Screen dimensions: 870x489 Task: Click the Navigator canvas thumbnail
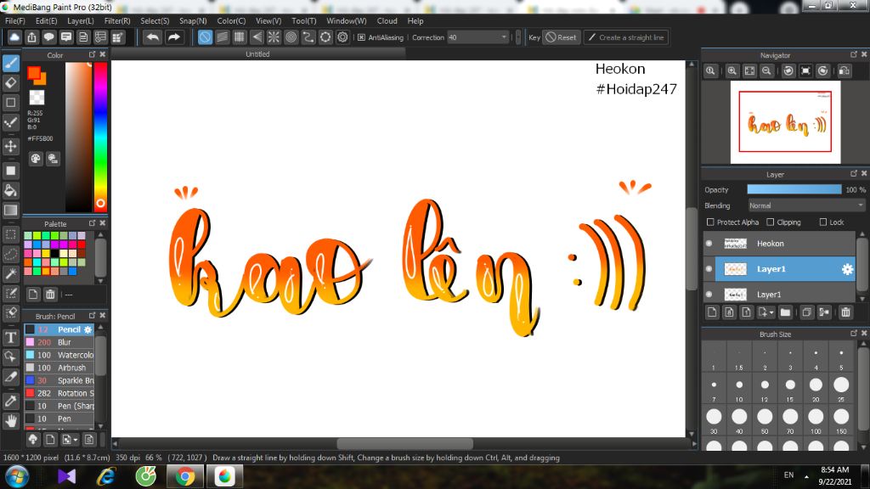click(x=785, y=122)
